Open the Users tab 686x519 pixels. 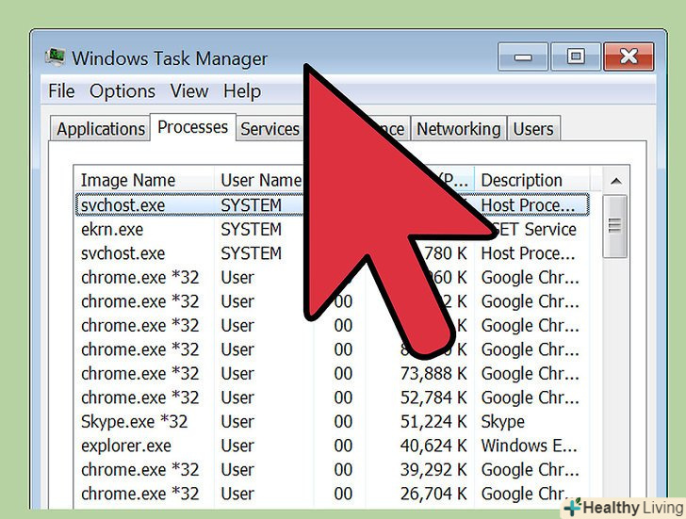tap(533, 128)
